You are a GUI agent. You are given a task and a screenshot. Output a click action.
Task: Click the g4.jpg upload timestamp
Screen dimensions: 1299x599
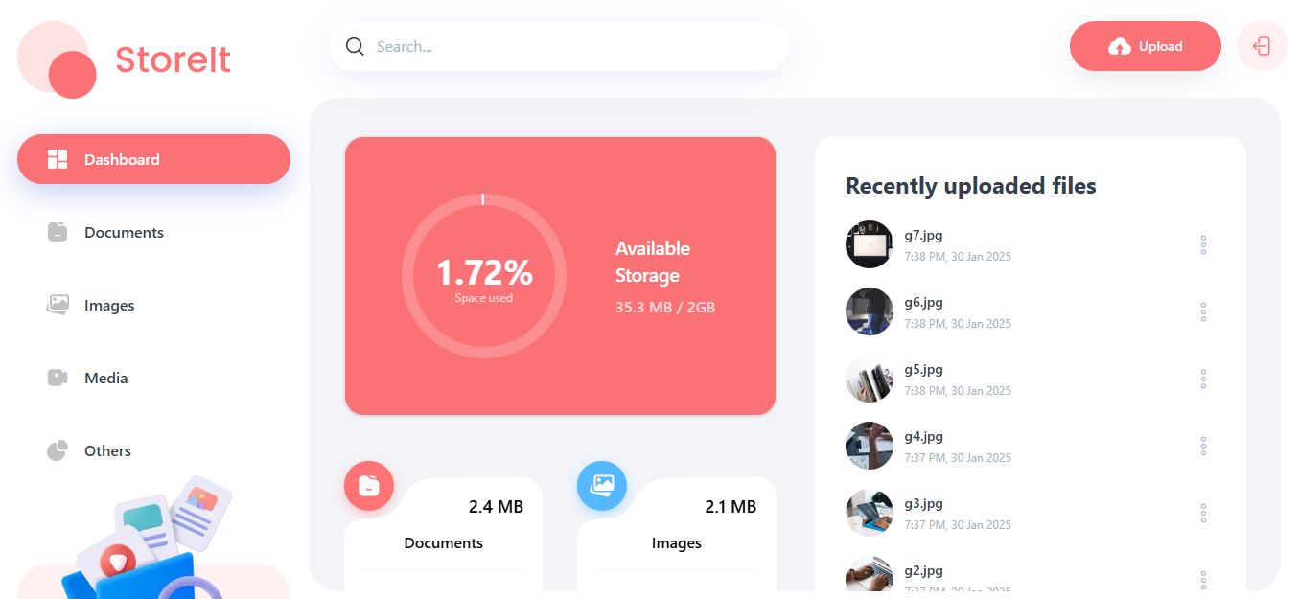point(958,458)
